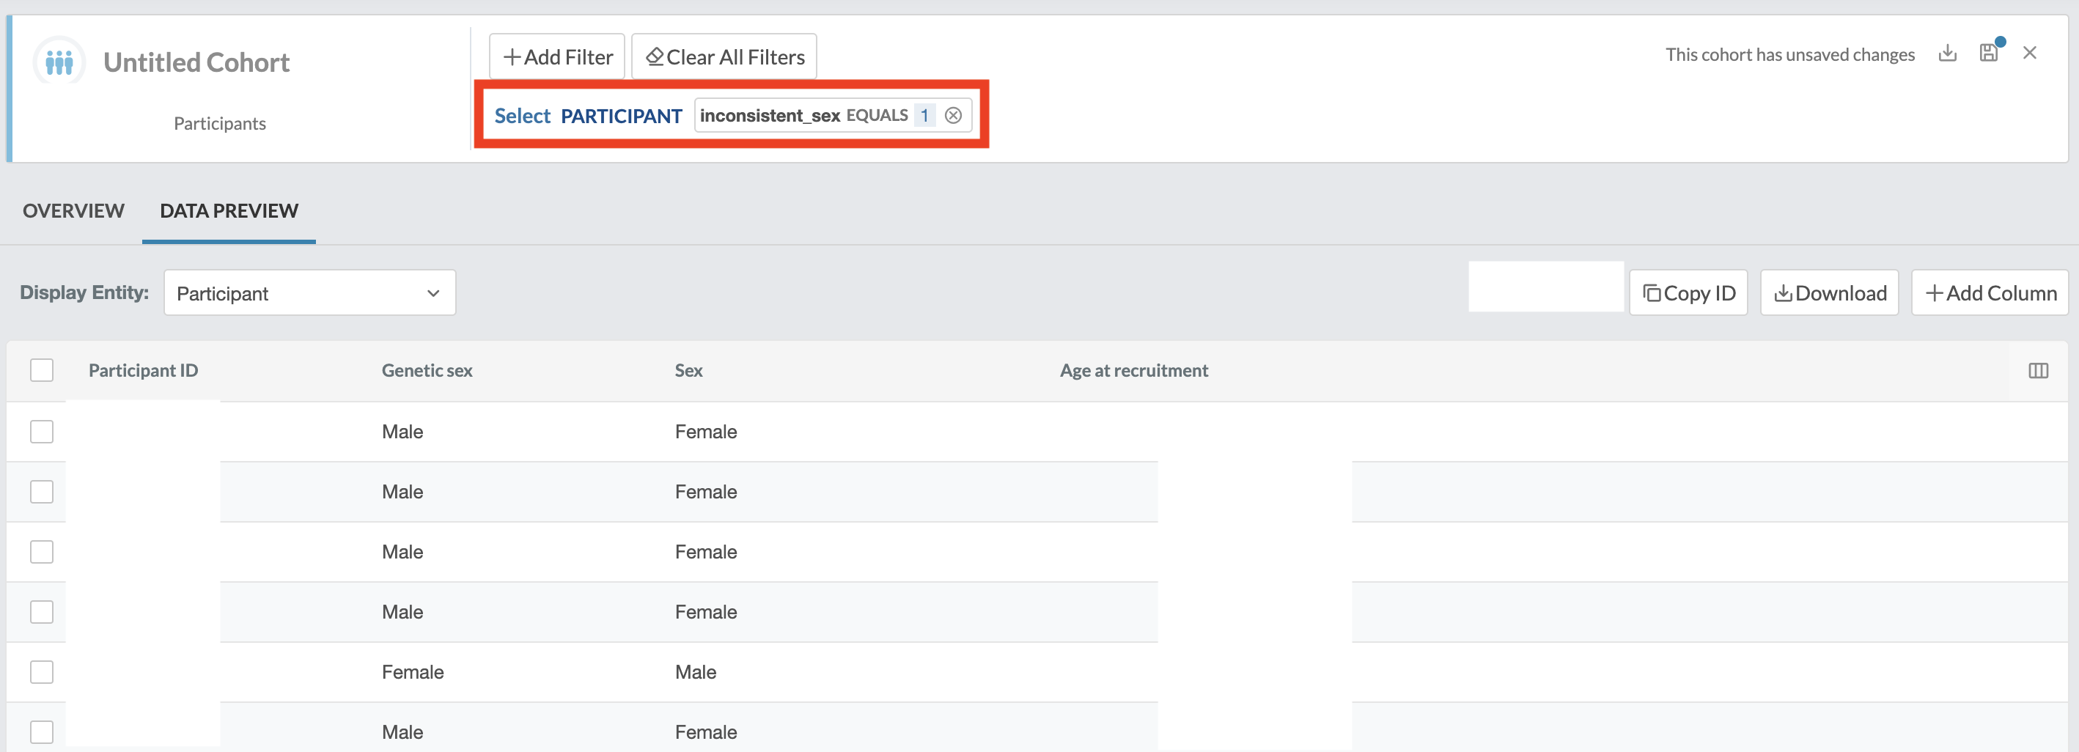Click Add Column

(1990, 293)
